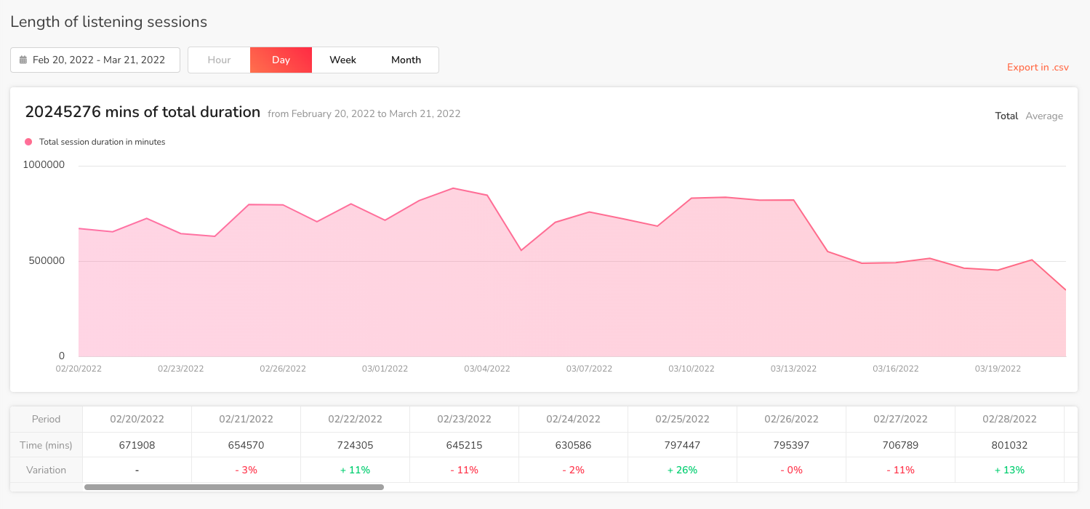The image size is (1090, 509).
Task: Click the 02/20/2022 column header
Action: click(x=137, y=420)
